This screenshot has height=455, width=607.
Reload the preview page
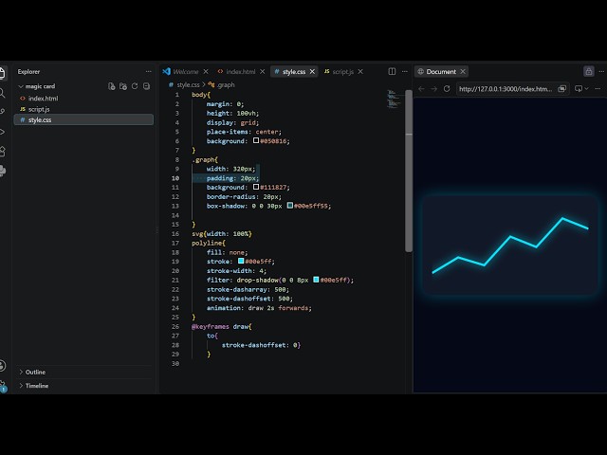pyautogui.click(x=447, y=89)
